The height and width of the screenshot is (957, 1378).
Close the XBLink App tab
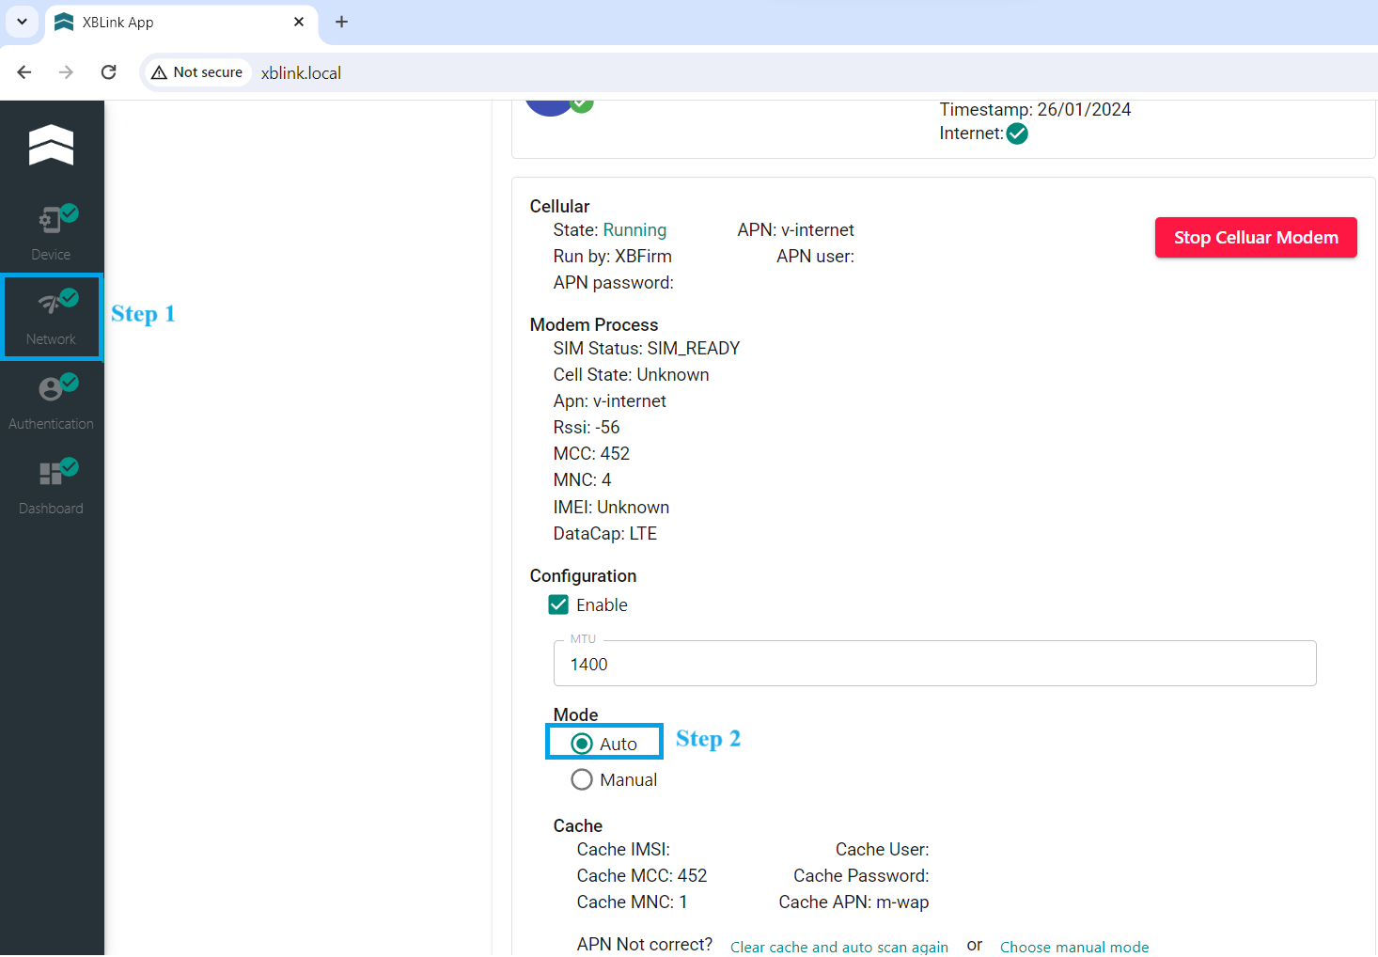[299, 22]
